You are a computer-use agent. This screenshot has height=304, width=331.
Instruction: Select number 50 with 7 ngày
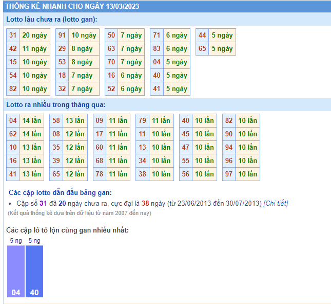pyautogui.click(x=111, y=35)
